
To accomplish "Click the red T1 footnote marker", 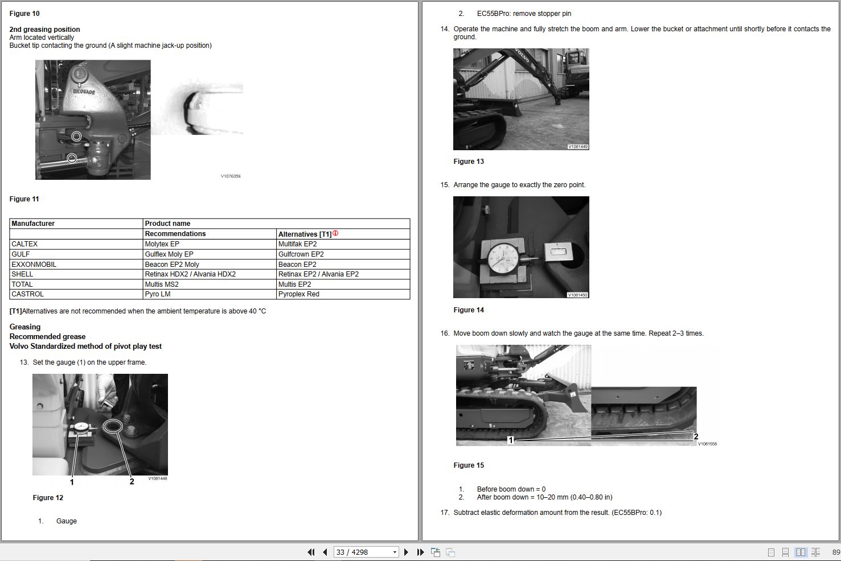I will 335,233.
